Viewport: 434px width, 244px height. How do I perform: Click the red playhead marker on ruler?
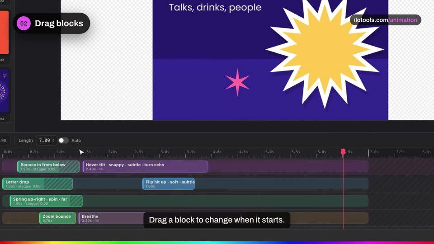343,152
